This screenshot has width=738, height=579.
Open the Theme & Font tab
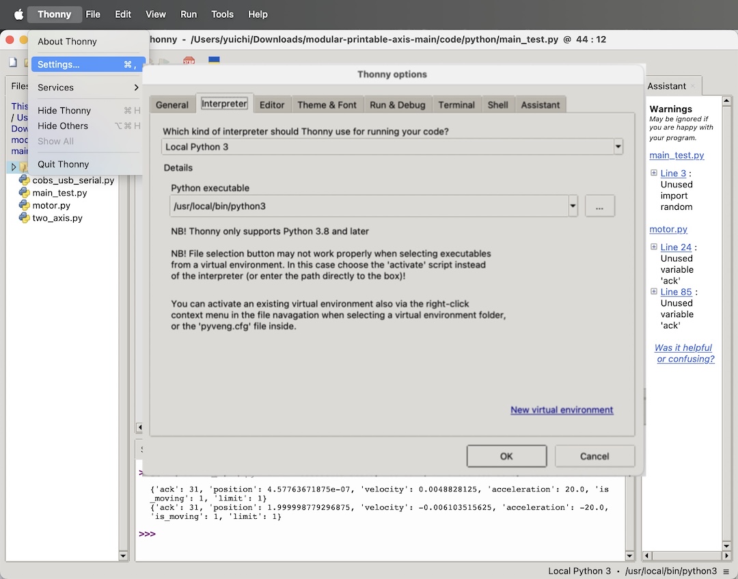pyautogui.click(x=327, y=105)
